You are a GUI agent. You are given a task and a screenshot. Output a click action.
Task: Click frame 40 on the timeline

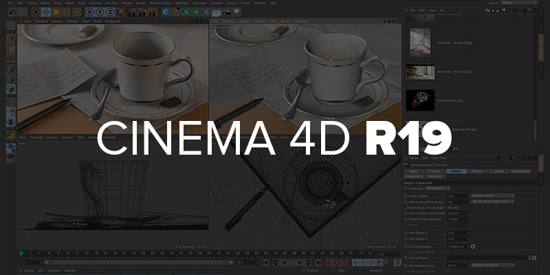pyautogui.click(x=209, y=253)
